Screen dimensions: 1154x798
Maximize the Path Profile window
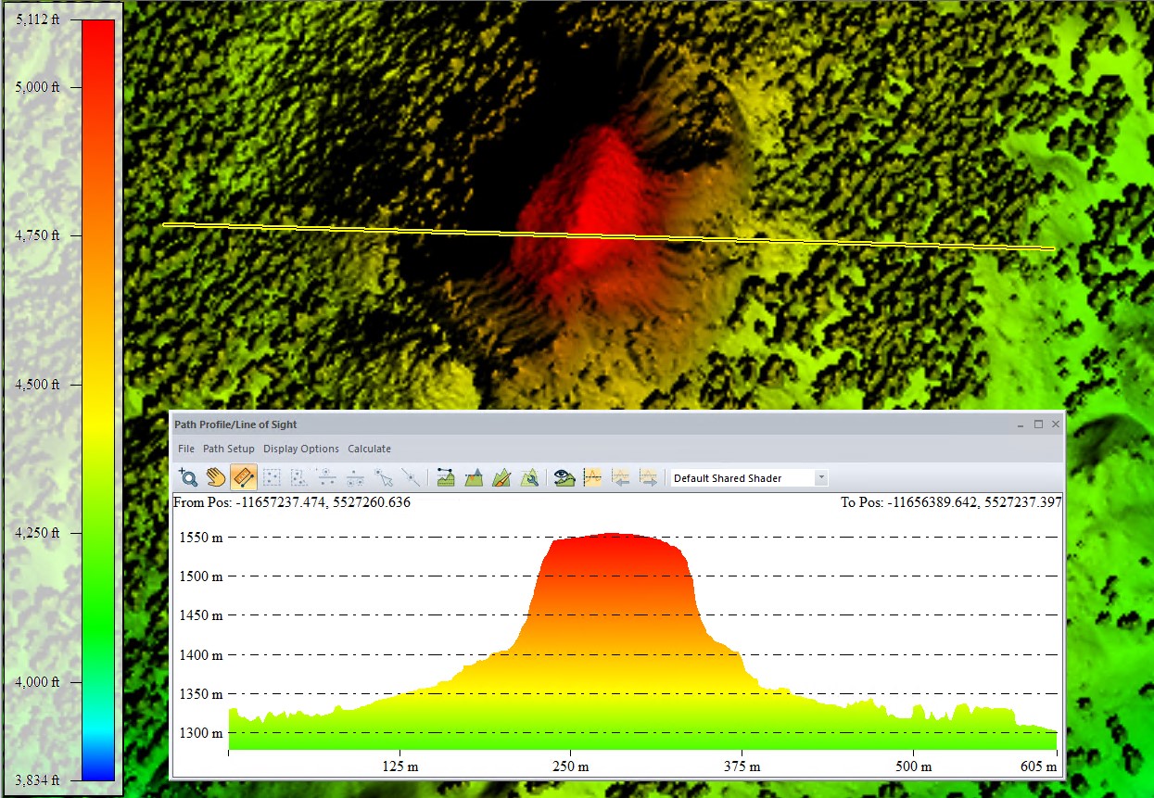(1038, 424)
